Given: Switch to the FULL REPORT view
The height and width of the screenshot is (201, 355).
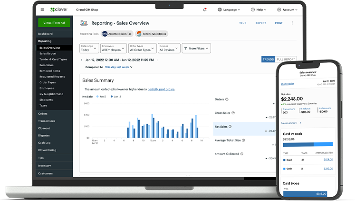Looking at the screenshot, I should click(x=285, y=60).
